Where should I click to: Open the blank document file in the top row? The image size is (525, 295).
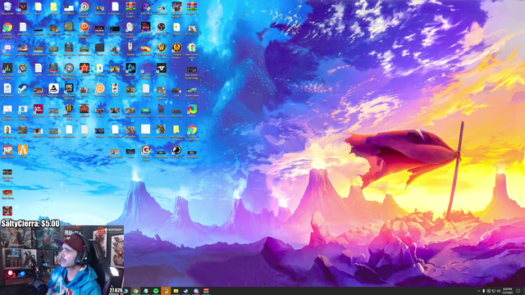[x=115, y=7]
